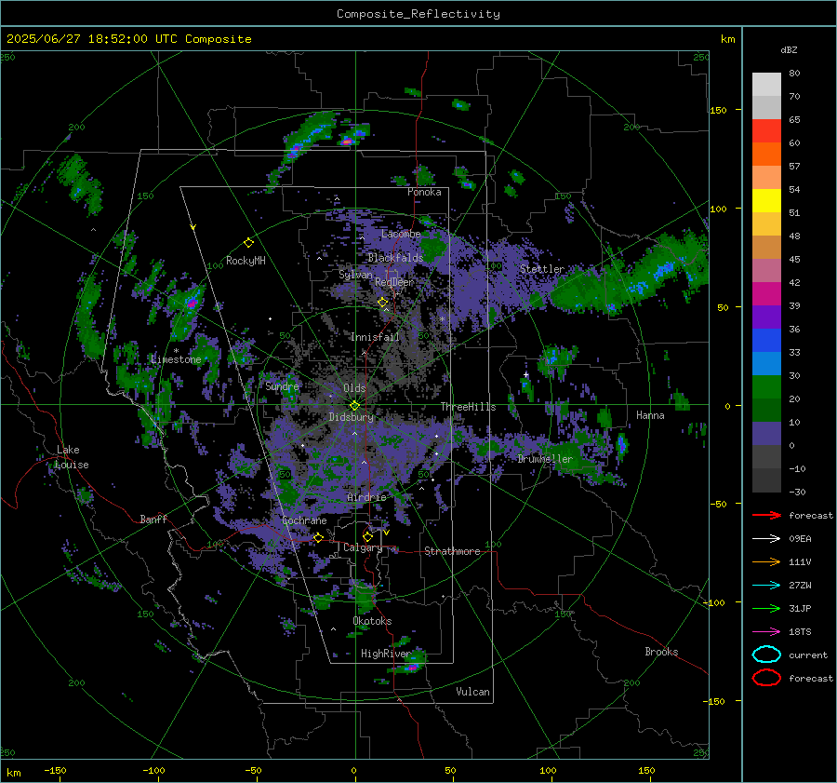The height and width of the screenshot is (783, 837).
Task: Click the purple 39-36 dBZ swatch
Action: click(766, 317)
